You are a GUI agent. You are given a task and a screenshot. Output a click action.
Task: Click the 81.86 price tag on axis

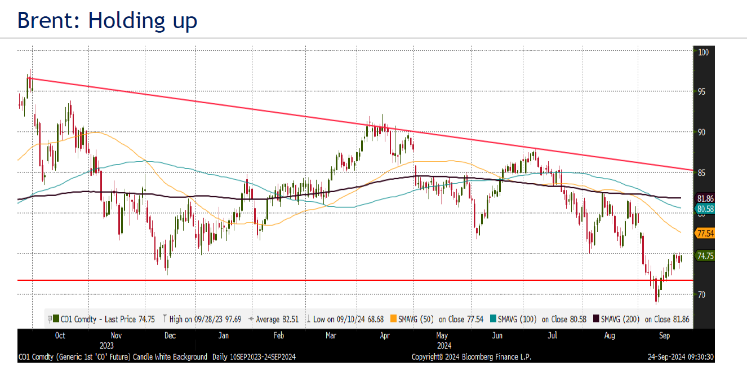pyautogui.click(x=705, y=199)
